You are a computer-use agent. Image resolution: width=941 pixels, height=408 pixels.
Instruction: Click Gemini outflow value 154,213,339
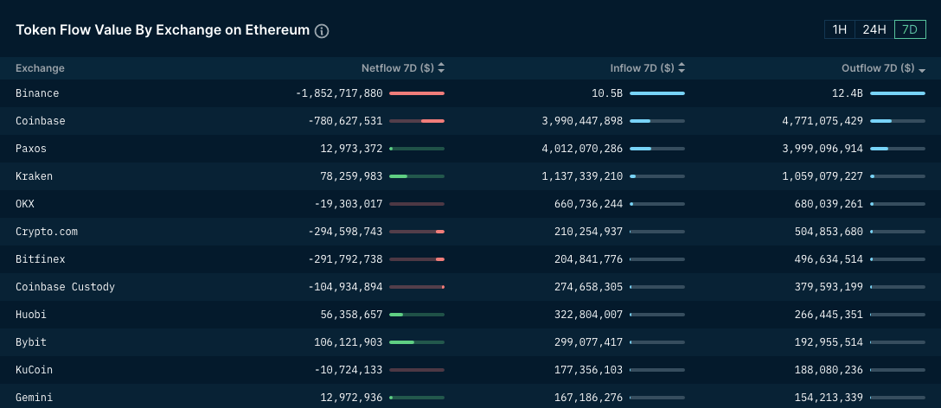[x=829, y=398]
